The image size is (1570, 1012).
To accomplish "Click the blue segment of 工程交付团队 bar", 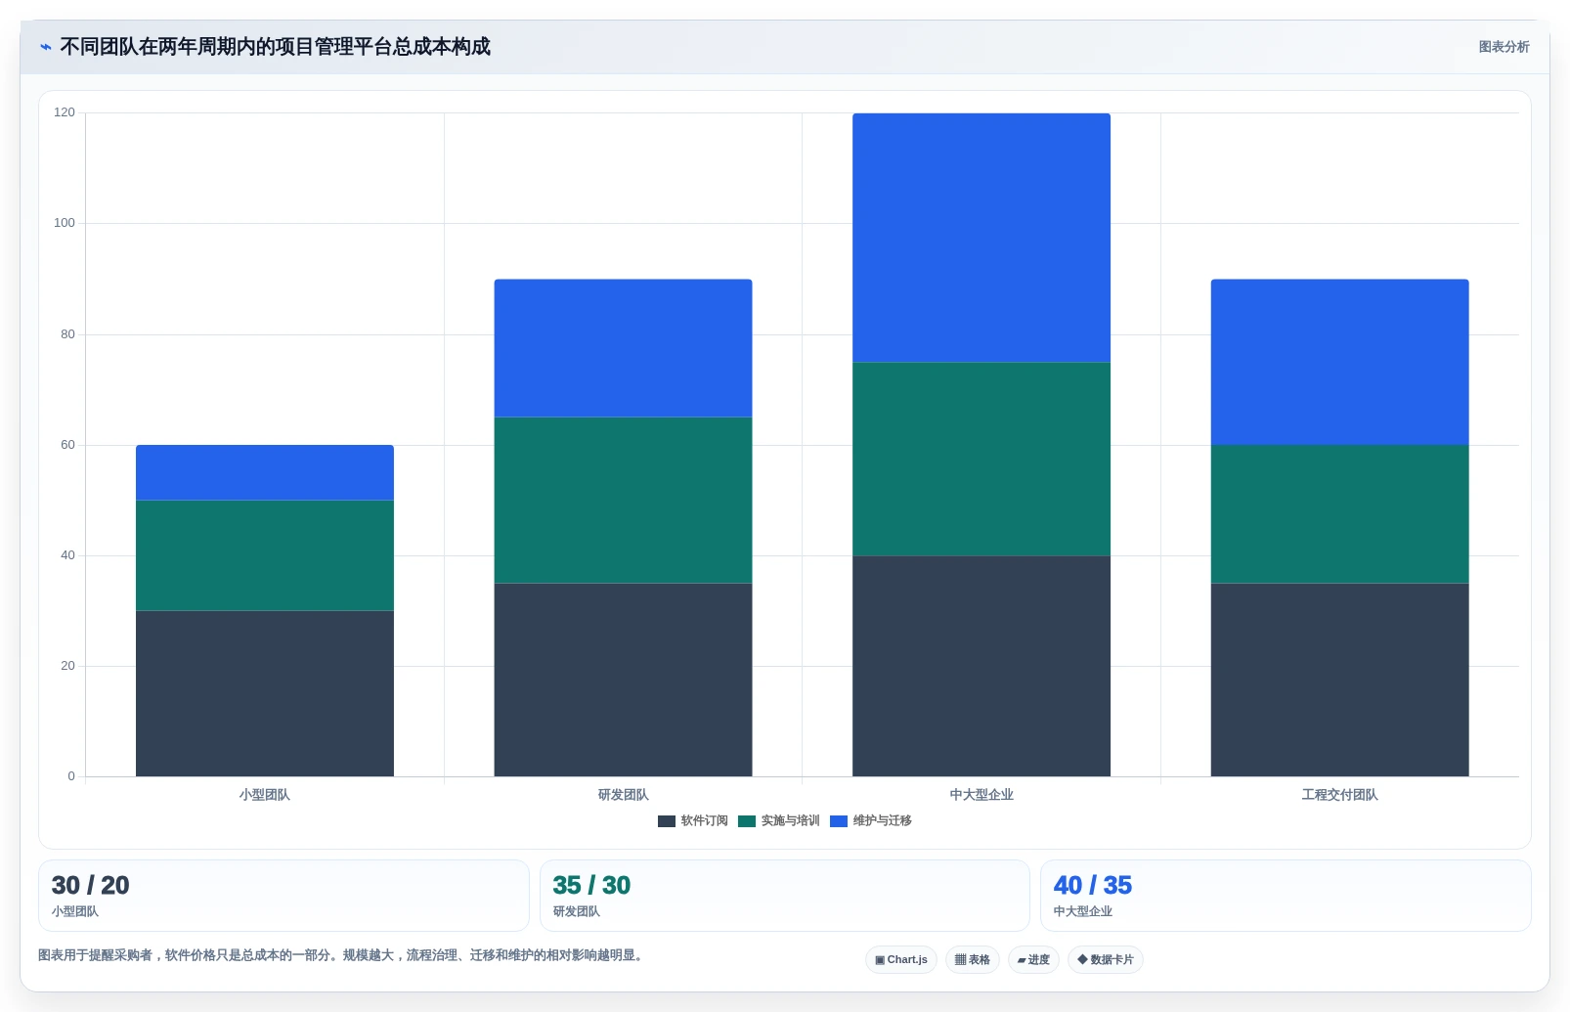I will coord(1339,363).
